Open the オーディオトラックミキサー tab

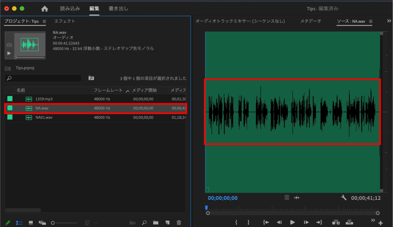[240, 21]
